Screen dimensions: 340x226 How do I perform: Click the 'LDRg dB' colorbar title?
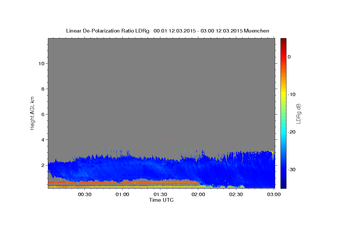pyautogui.click(x=298, y=113)
